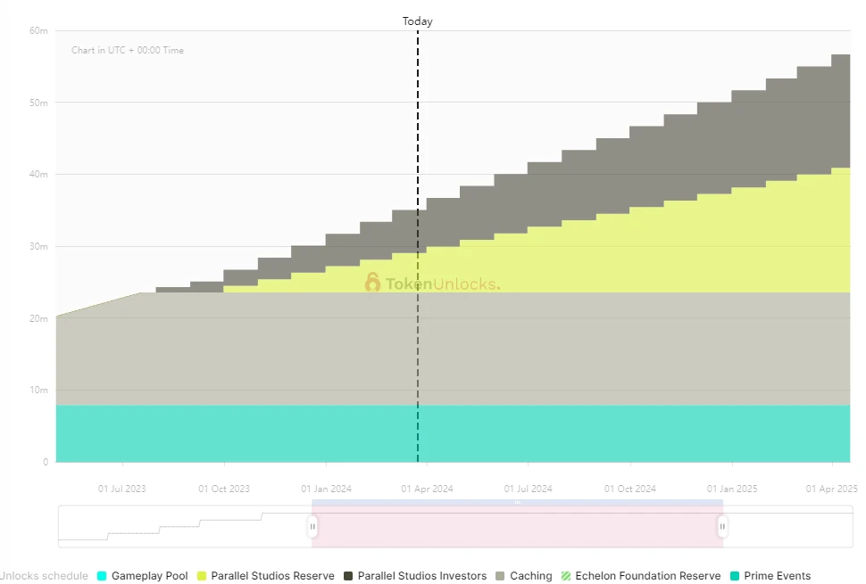Screen dimensions: 866x584
Task: Click the Parallel Studios Reserve yellow swatch
Action: tap(202, 576)
